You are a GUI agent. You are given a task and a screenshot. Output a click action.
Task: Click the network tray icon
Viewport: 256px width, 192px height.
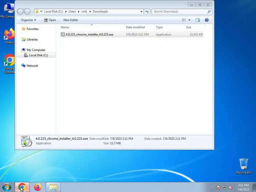225,187
